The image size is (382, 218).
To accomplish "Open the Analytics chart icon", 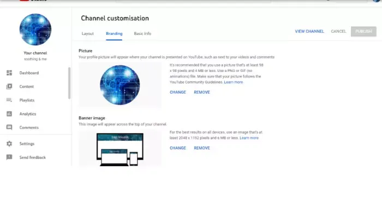I will (x=9, y=113).
